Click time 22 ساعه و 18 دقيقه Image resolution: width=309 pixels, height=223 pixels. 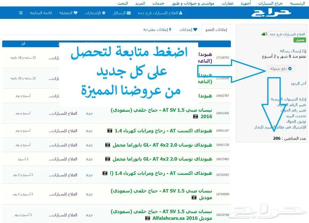[23, 58]
